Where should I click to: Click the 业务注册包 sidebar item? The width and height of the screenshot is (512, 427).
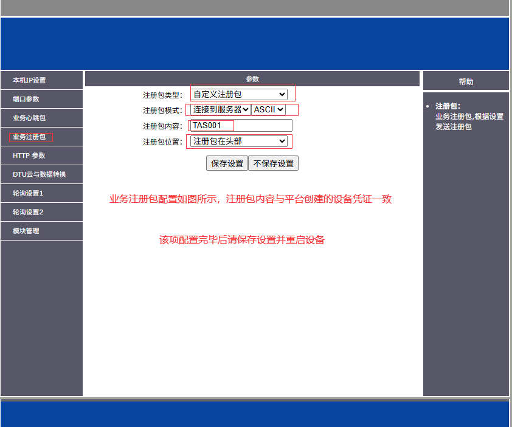coord(29,137)
